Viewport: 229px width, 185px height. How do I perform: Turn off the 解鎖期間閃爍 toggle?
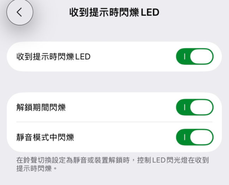[x=194, y=107]
